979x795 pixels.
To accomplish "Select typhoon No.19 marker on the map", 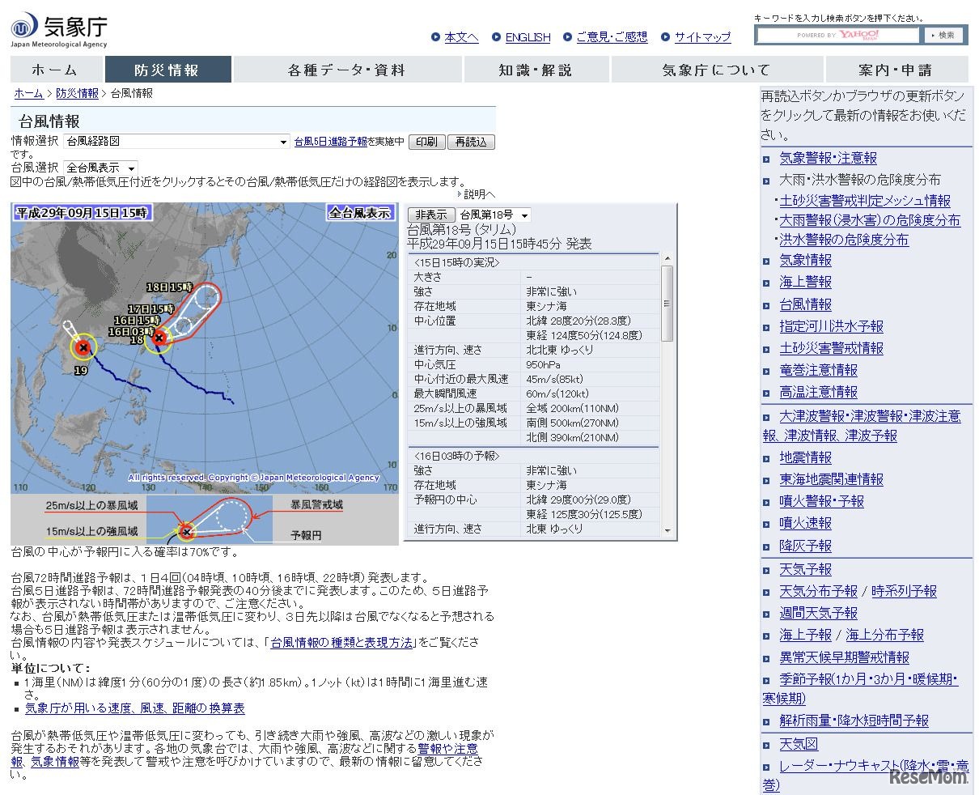I will tap(83, 348).
